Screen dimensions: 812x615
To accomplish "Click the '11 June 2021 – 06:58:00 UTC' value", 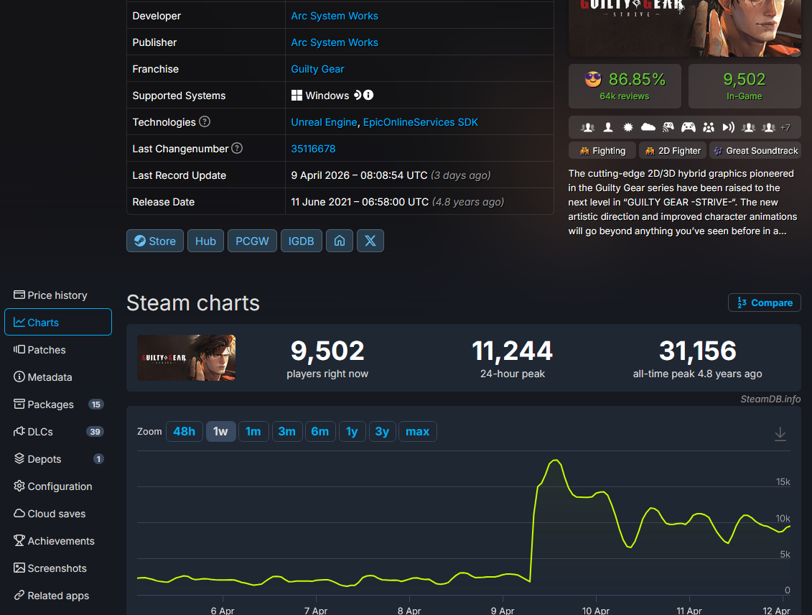I will (x=360, y=202).
